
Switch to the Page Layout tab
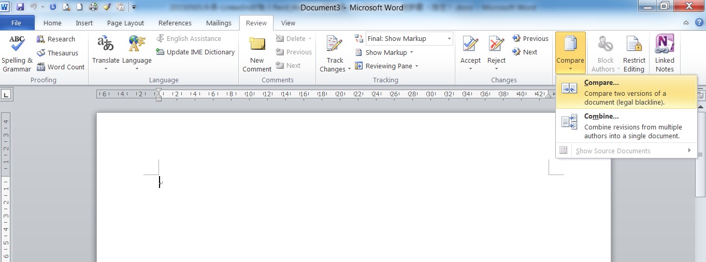[x=125, y=23]
